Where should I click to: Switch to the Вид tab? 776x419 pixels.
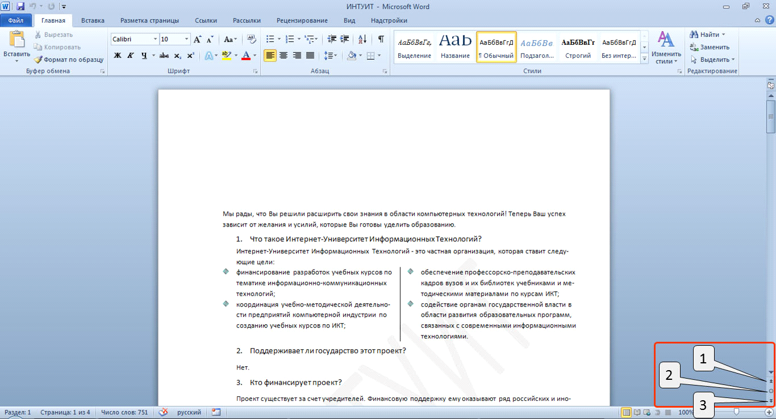point(349,20)
